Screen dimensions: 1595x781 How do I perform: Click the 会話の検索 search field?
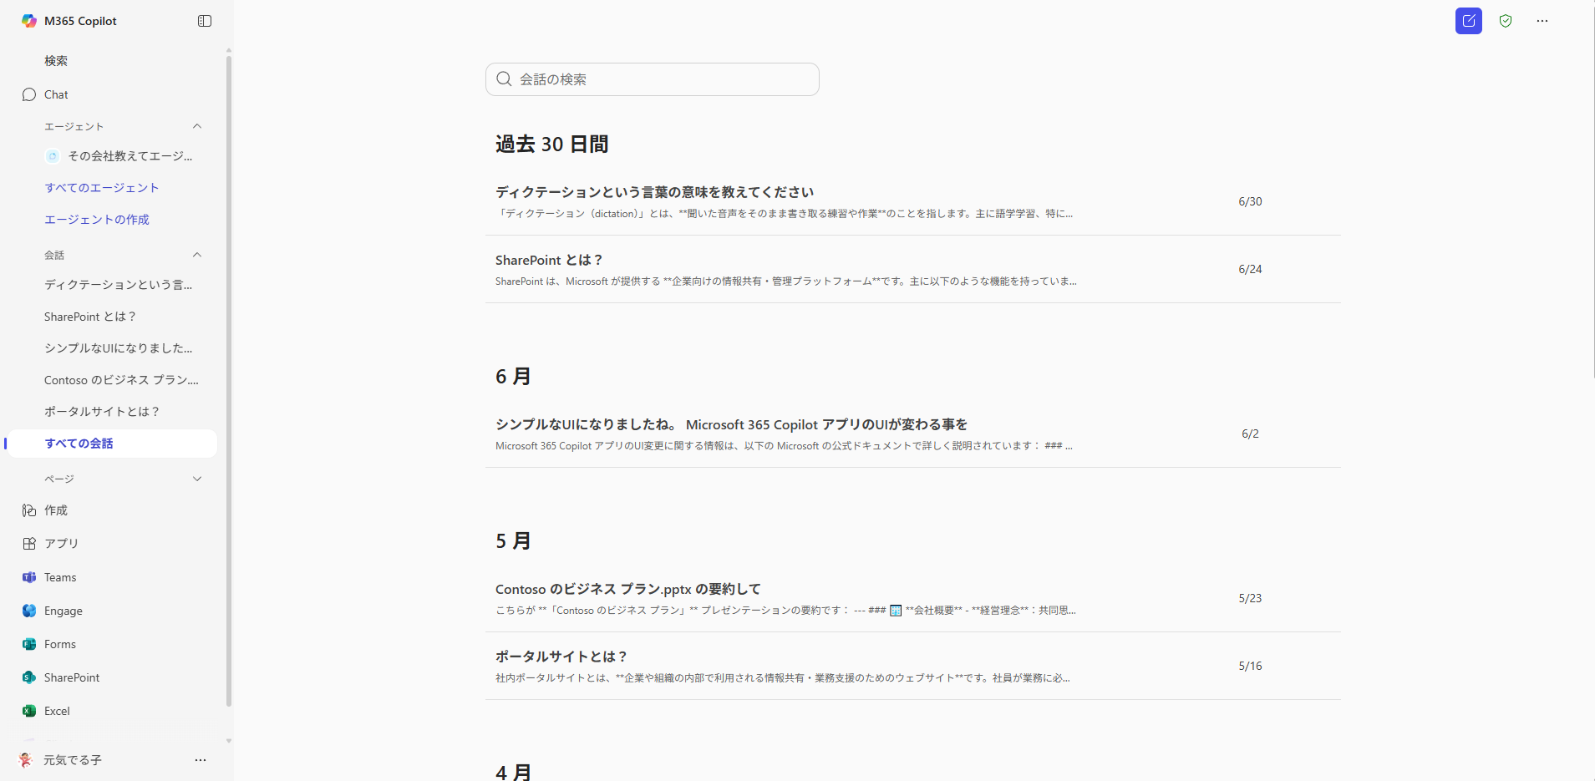coord(653,79)
